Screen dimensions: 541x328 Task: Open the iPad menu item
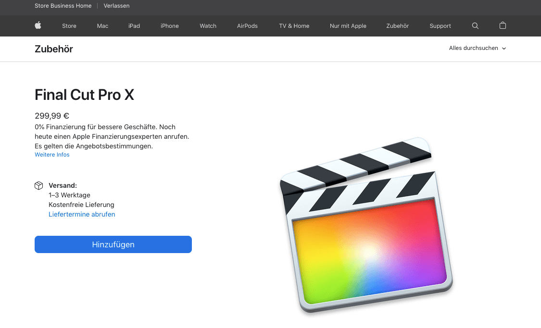pyautogui.click(x=134, y=26)
